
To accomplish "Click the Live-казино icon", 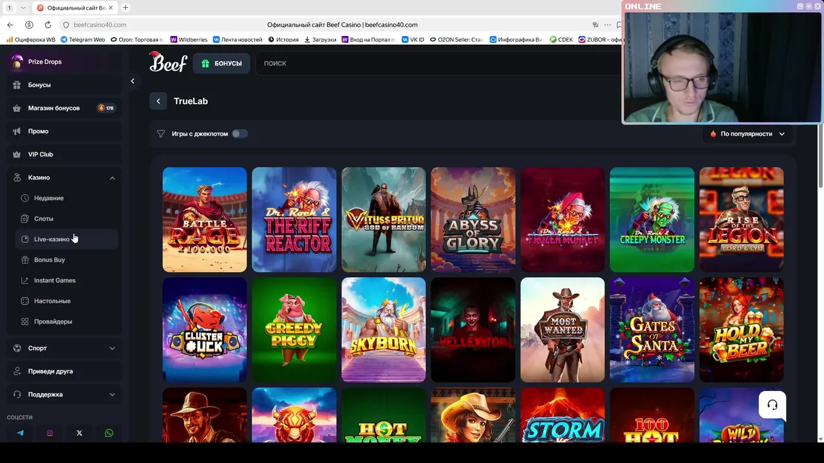I will (25, 239).
